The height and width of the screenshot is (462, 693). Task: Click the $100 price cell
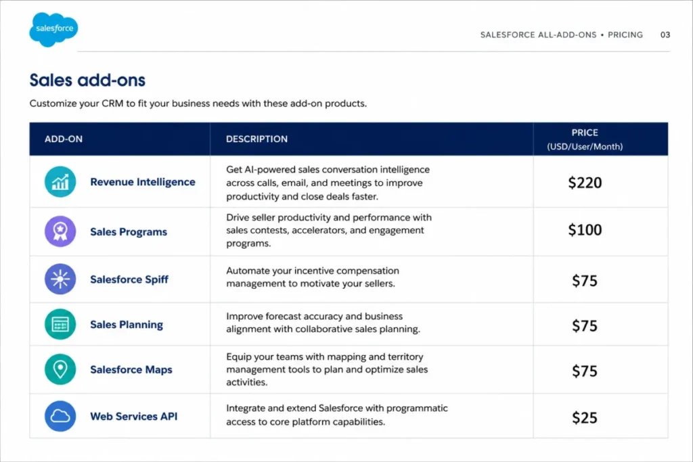coord(585,230)
